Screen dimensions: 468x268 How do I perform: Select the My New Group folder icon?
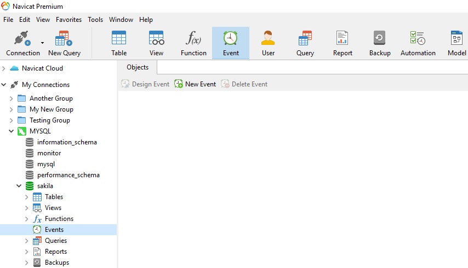point(21,109)
